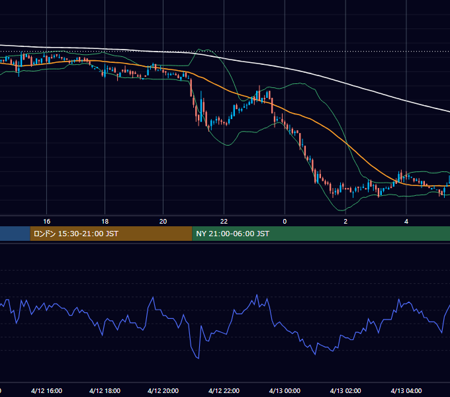Click the 4/12 16:00 date label
450x397 pixels.
(x=46, y=390)
